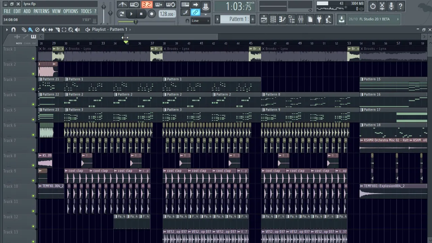Mute Track 1 using its green LED
The width and height of the screenshot is (432, 243).
pyautogui.click(x=33, y=59)
